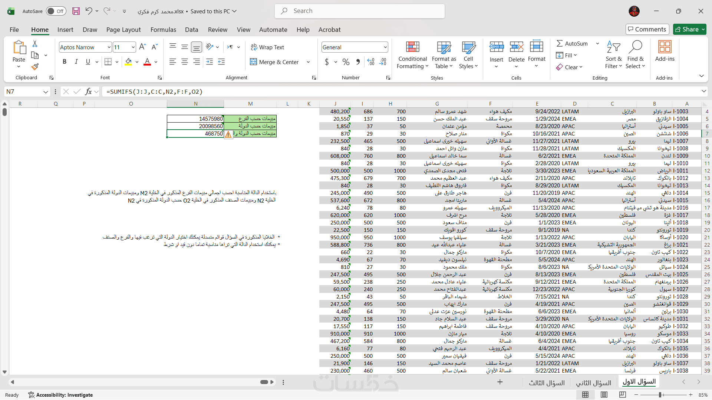The width and height of the screenshot is (712, 400).
Task: Click the Insert Function fx icon
Action: pyautogui.click(x=88, y=91)
